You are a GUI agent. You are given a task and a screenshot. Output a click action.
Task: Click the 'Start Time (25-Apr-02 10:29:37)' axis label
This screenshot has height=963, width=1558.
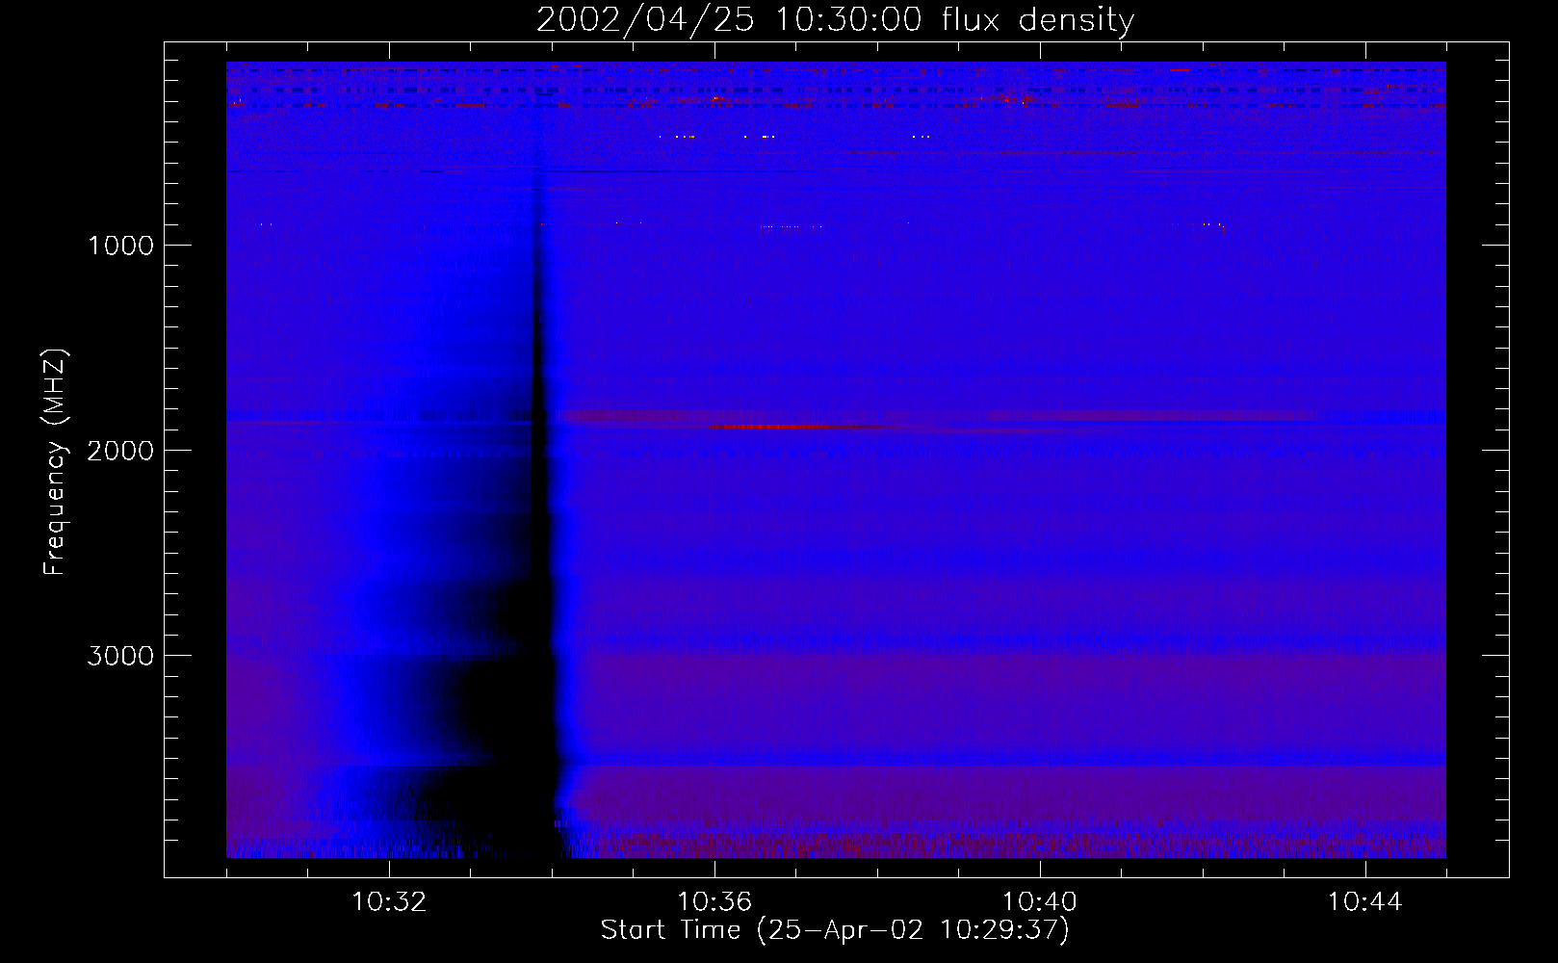click(835, 930)
